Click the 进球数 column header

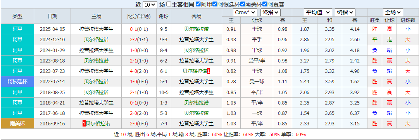408,20
